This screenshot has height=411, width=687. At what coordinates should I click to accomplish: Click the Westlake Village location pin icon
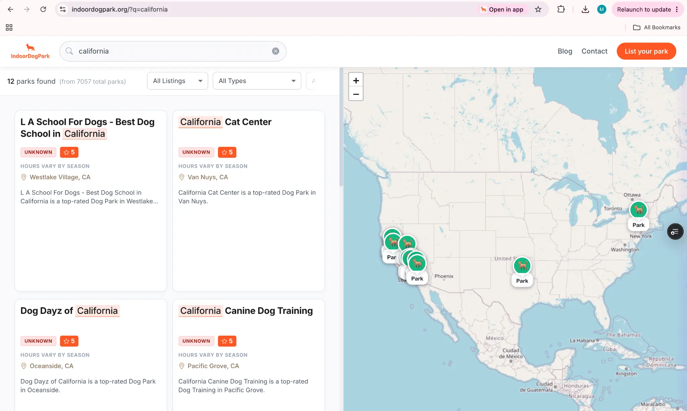(x=23, y=177)
